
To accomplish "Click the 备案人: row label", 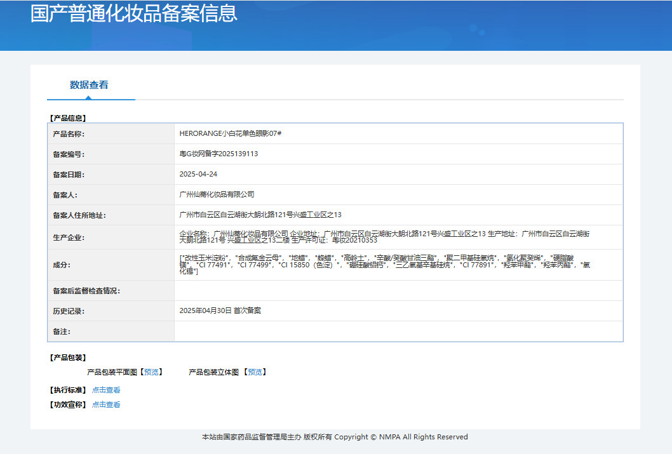I will [65, 195].
